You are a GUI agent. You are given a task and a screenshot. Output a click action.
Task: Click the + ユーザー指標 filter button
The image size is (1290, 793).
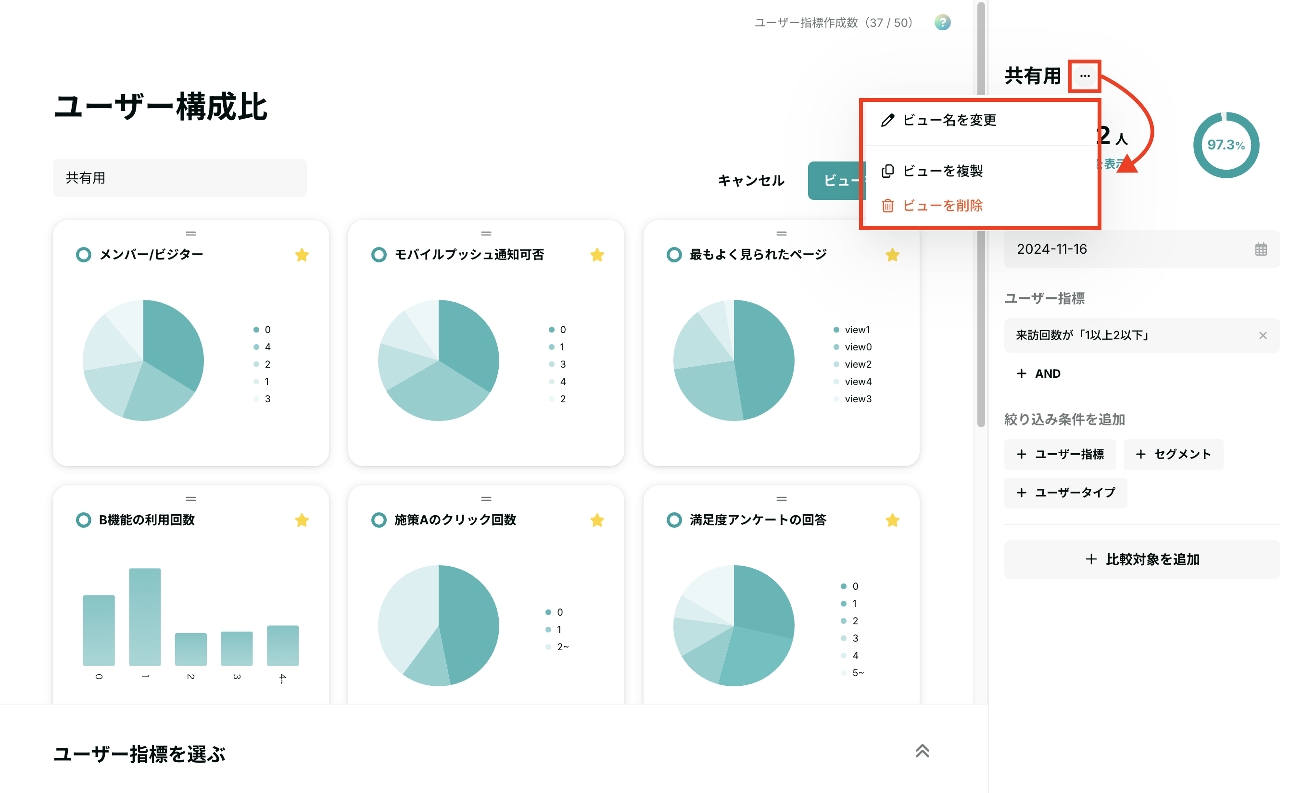[x=1060, y=455]
